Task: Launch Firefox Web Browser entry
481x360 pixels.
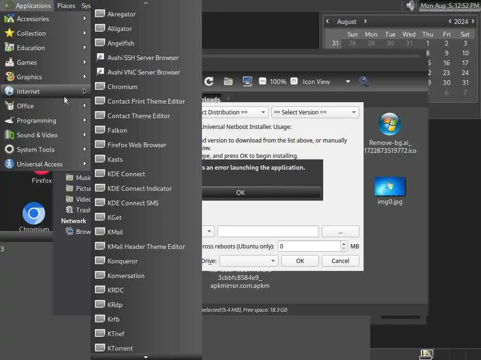Action: tap(146, 145)
